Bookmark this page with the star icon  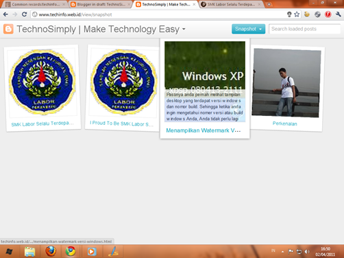[x=297, y=14]
